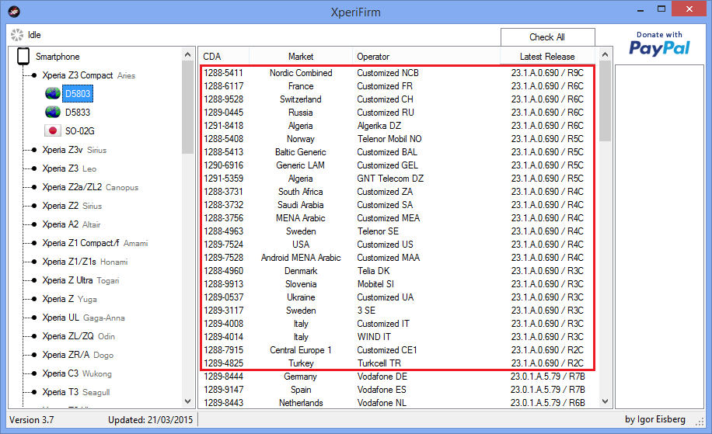Image resolution: width=712 pixels, height=434 pixels.
Task: Expand the Xperia Z Ultra Togari node
Action: tap(34, 280)
